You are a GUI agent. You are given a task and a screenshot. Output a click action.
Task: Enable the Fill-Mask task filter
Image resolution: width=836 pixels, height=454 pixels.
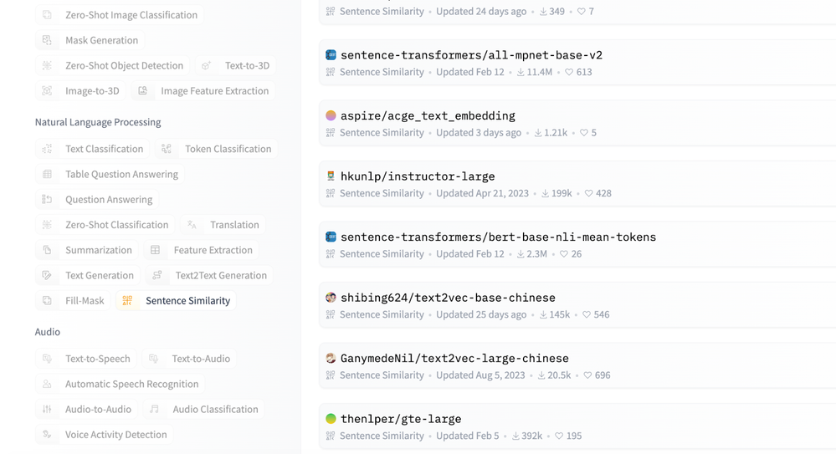tap(74, 301)
